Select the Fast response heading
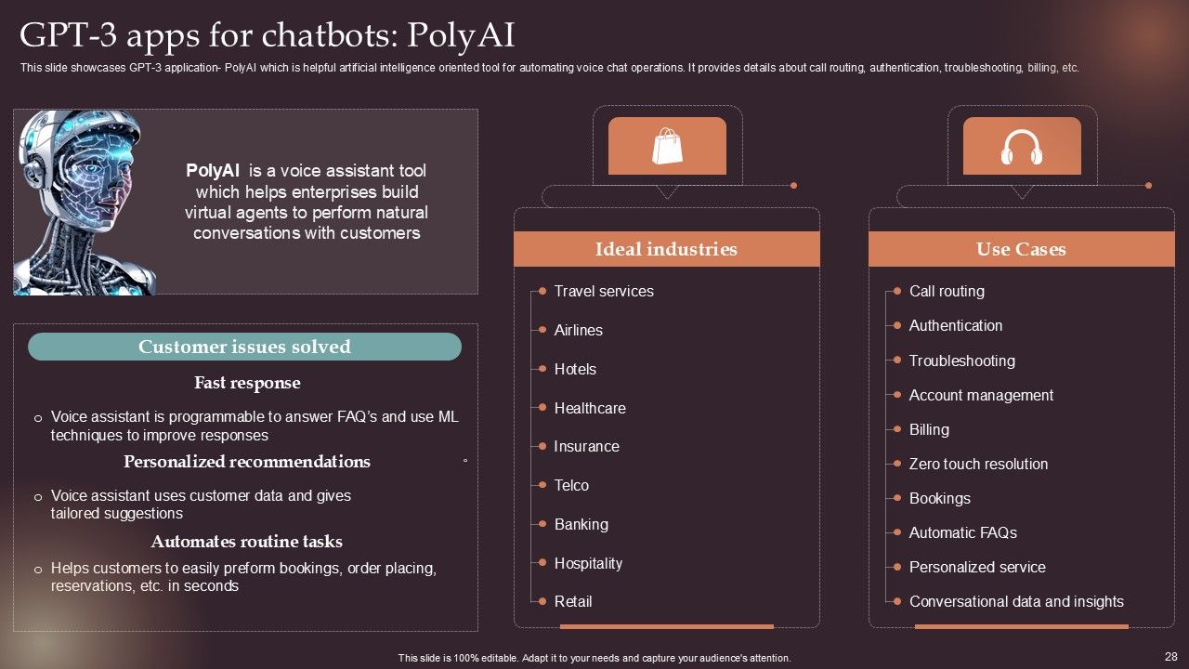The image size is (1189, 669). [x=247, y=383]
